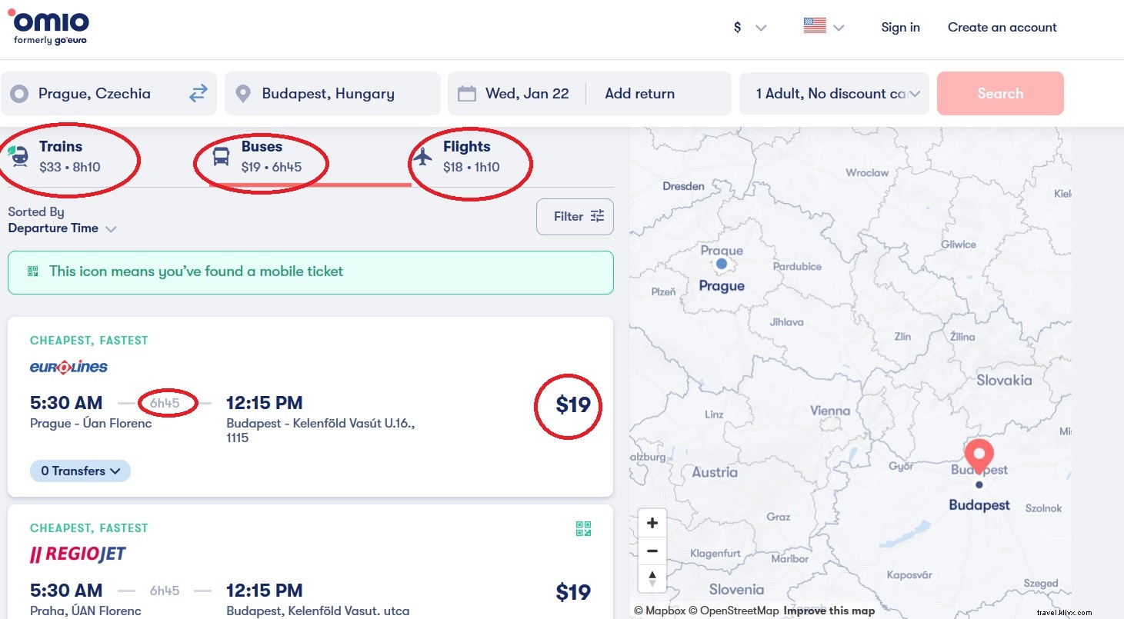
Task: Click the Search button
Action: coord(999,93)
